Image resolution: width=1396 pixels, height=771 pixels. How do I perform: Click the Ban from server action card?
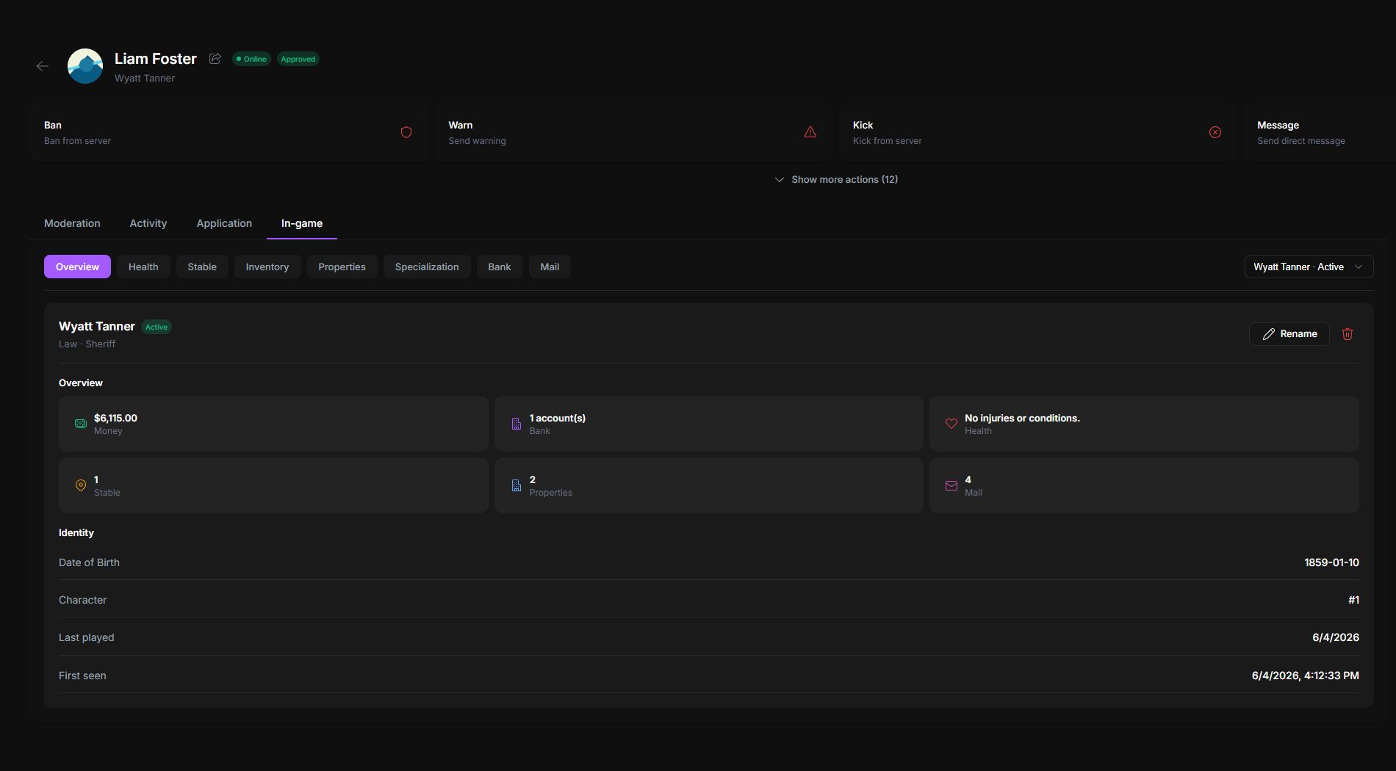pyautogui.click(x=229, y=132)
